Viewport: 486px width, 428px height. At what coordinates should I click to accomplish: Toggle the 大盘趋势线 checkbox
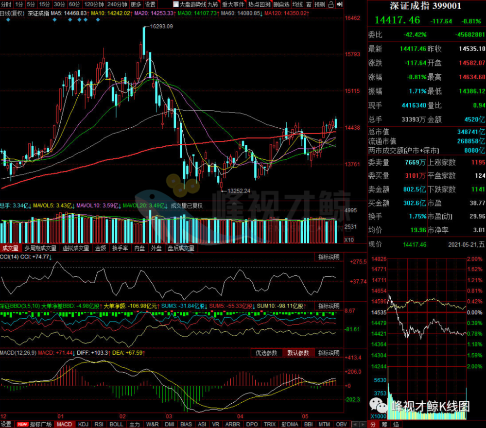coord(176,4)
